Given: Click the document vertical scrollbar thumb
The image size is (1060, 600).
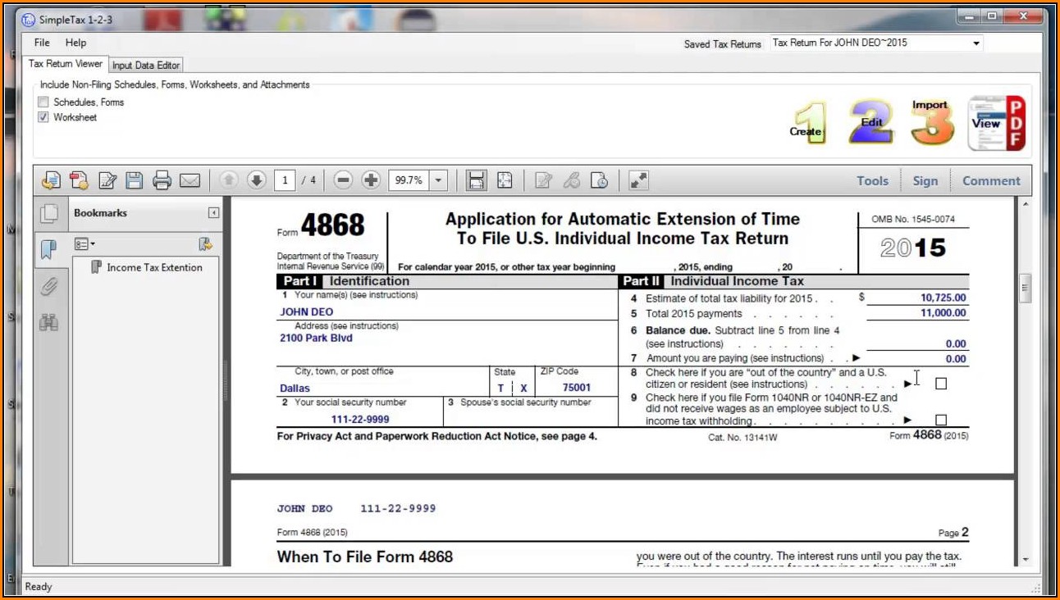Looking at the screenshot, I should click(1025, 289).
